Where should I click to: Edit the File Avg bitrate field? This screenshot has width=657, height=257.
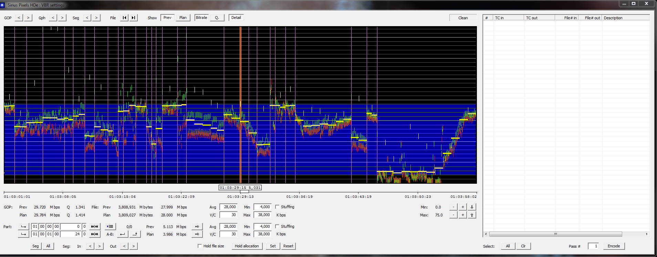tap(229, 207)
